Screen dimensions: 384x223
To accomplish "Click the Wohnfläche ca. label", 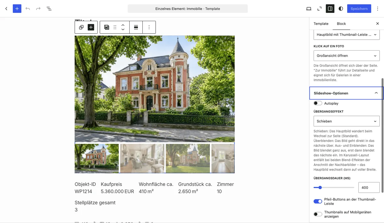I will coord(156,184).
